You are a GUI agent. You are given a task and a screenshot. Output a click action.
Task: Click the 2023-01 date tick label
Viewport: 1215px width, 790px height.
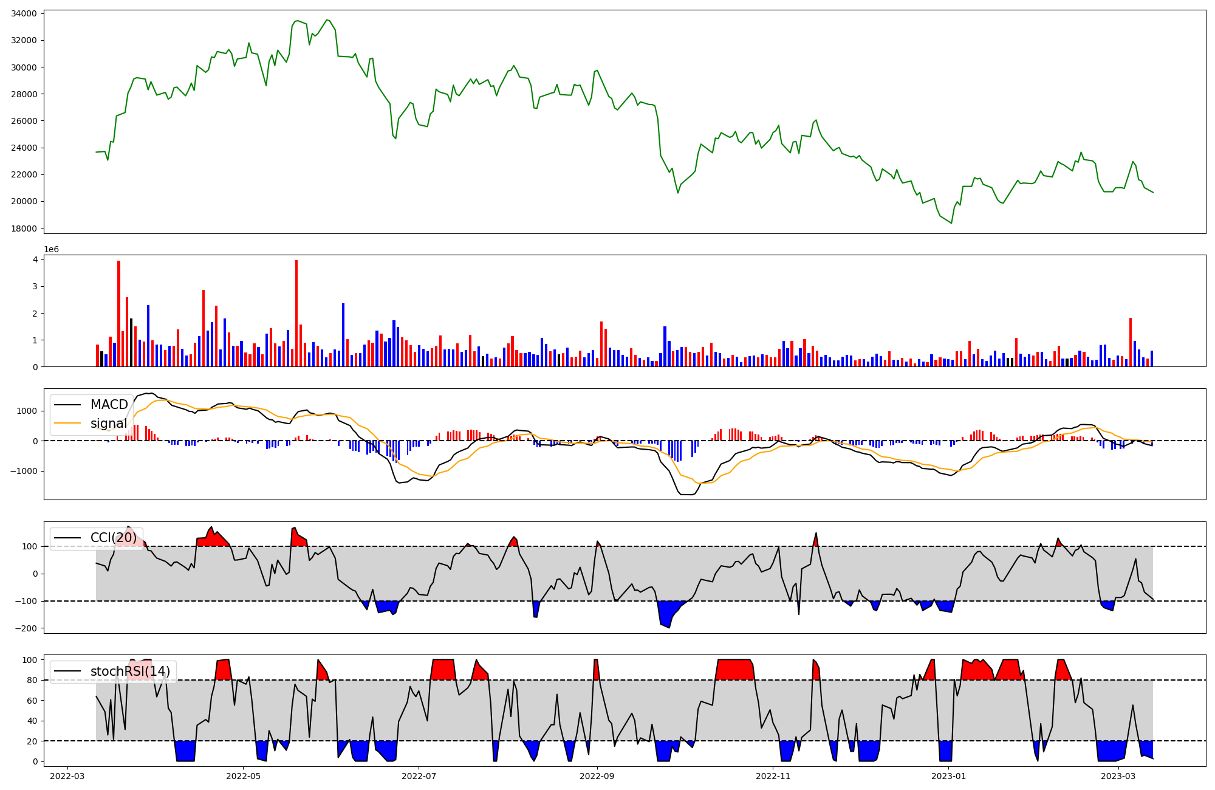tap(948, 776)
